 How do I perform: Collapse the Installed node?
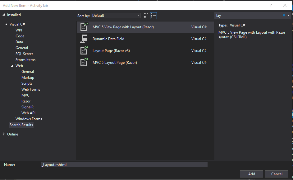tap(3, 15)
